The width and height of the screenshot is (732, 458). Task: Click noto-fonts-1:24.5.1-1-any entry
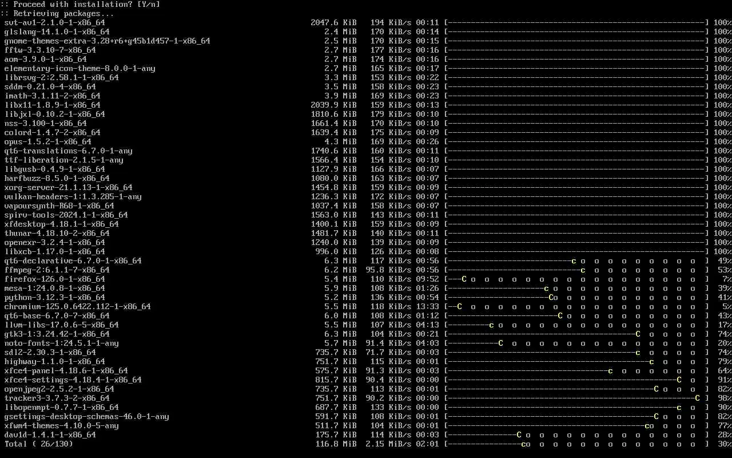click(x=62, y=343)
